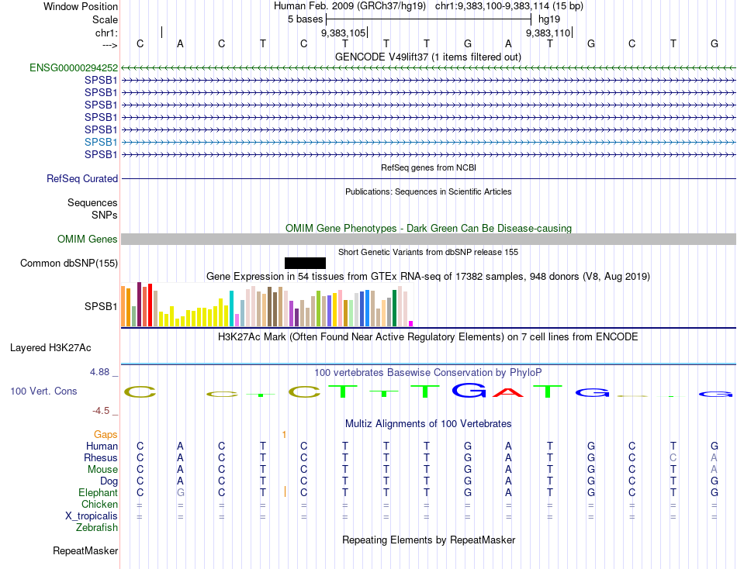The image size is (737, 569).
Task: Click the -4.5 PhyloP lower scale value
Action: coord(101,411)
